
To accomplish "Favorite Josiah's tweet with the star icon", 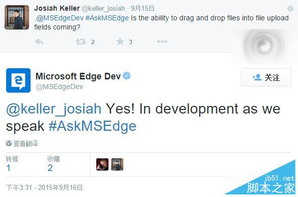I will pyautogui.click(x=120, y=42).
